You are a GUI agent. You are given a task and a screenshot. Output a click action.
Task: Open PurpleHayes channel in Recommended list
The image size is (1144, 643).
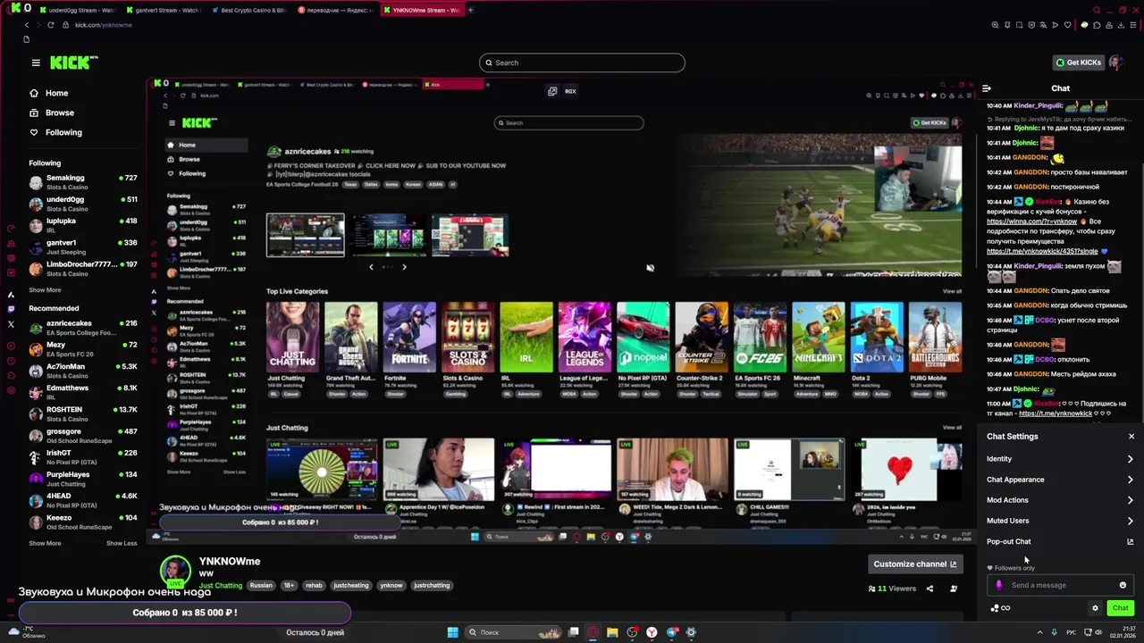82,479
